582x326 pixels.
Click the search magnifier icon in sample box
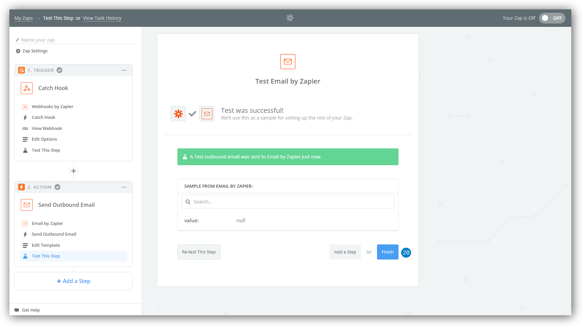click(x=188, y=202)
